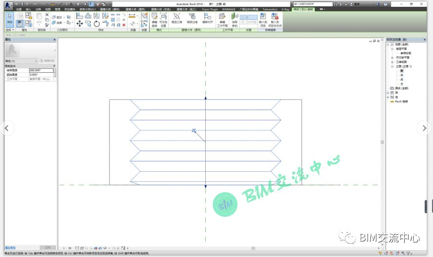
Task: Click the Mirror draw axis icon
Action: (x=105, y=16)
